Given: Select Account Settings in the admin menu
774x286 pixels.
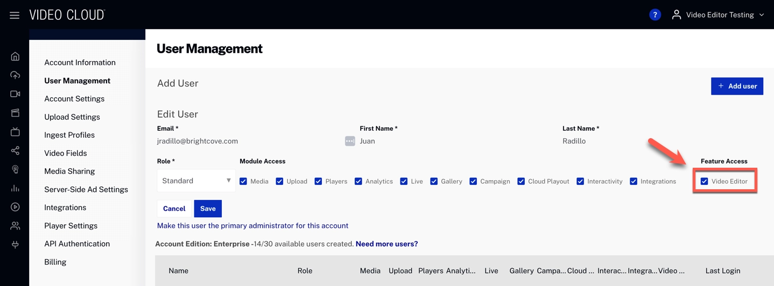Looking at the screenshot, I should click(74, 99).
